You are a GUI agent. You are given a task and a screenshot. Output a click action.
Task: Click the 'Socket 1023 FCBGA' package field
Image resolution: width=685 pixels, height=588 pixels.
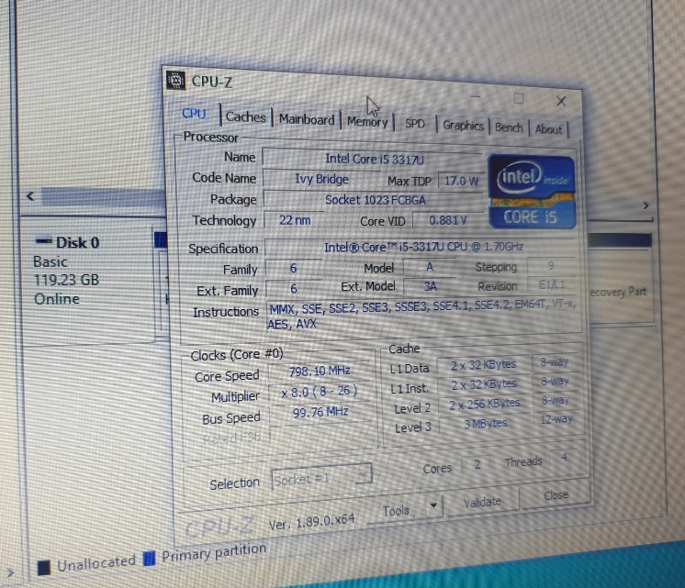point(375,200)
